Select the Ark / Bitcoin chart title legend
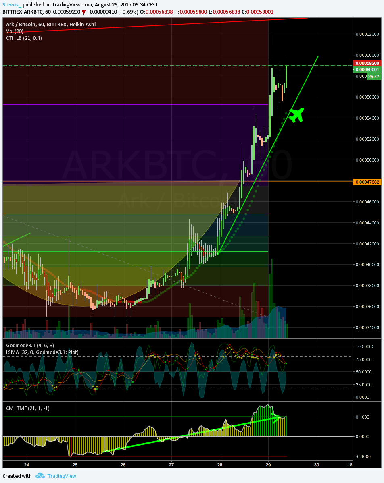This screenshot has width=384, height=483. 51,24
